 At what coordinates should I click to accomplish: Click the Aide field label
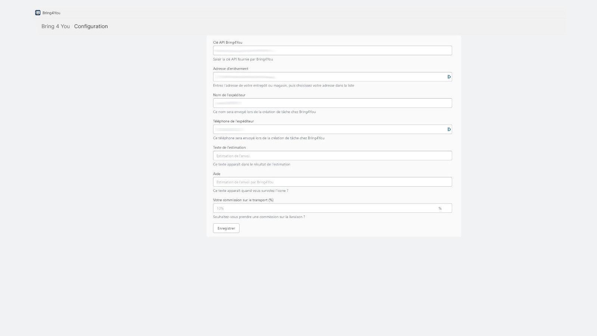pos(216,173)
